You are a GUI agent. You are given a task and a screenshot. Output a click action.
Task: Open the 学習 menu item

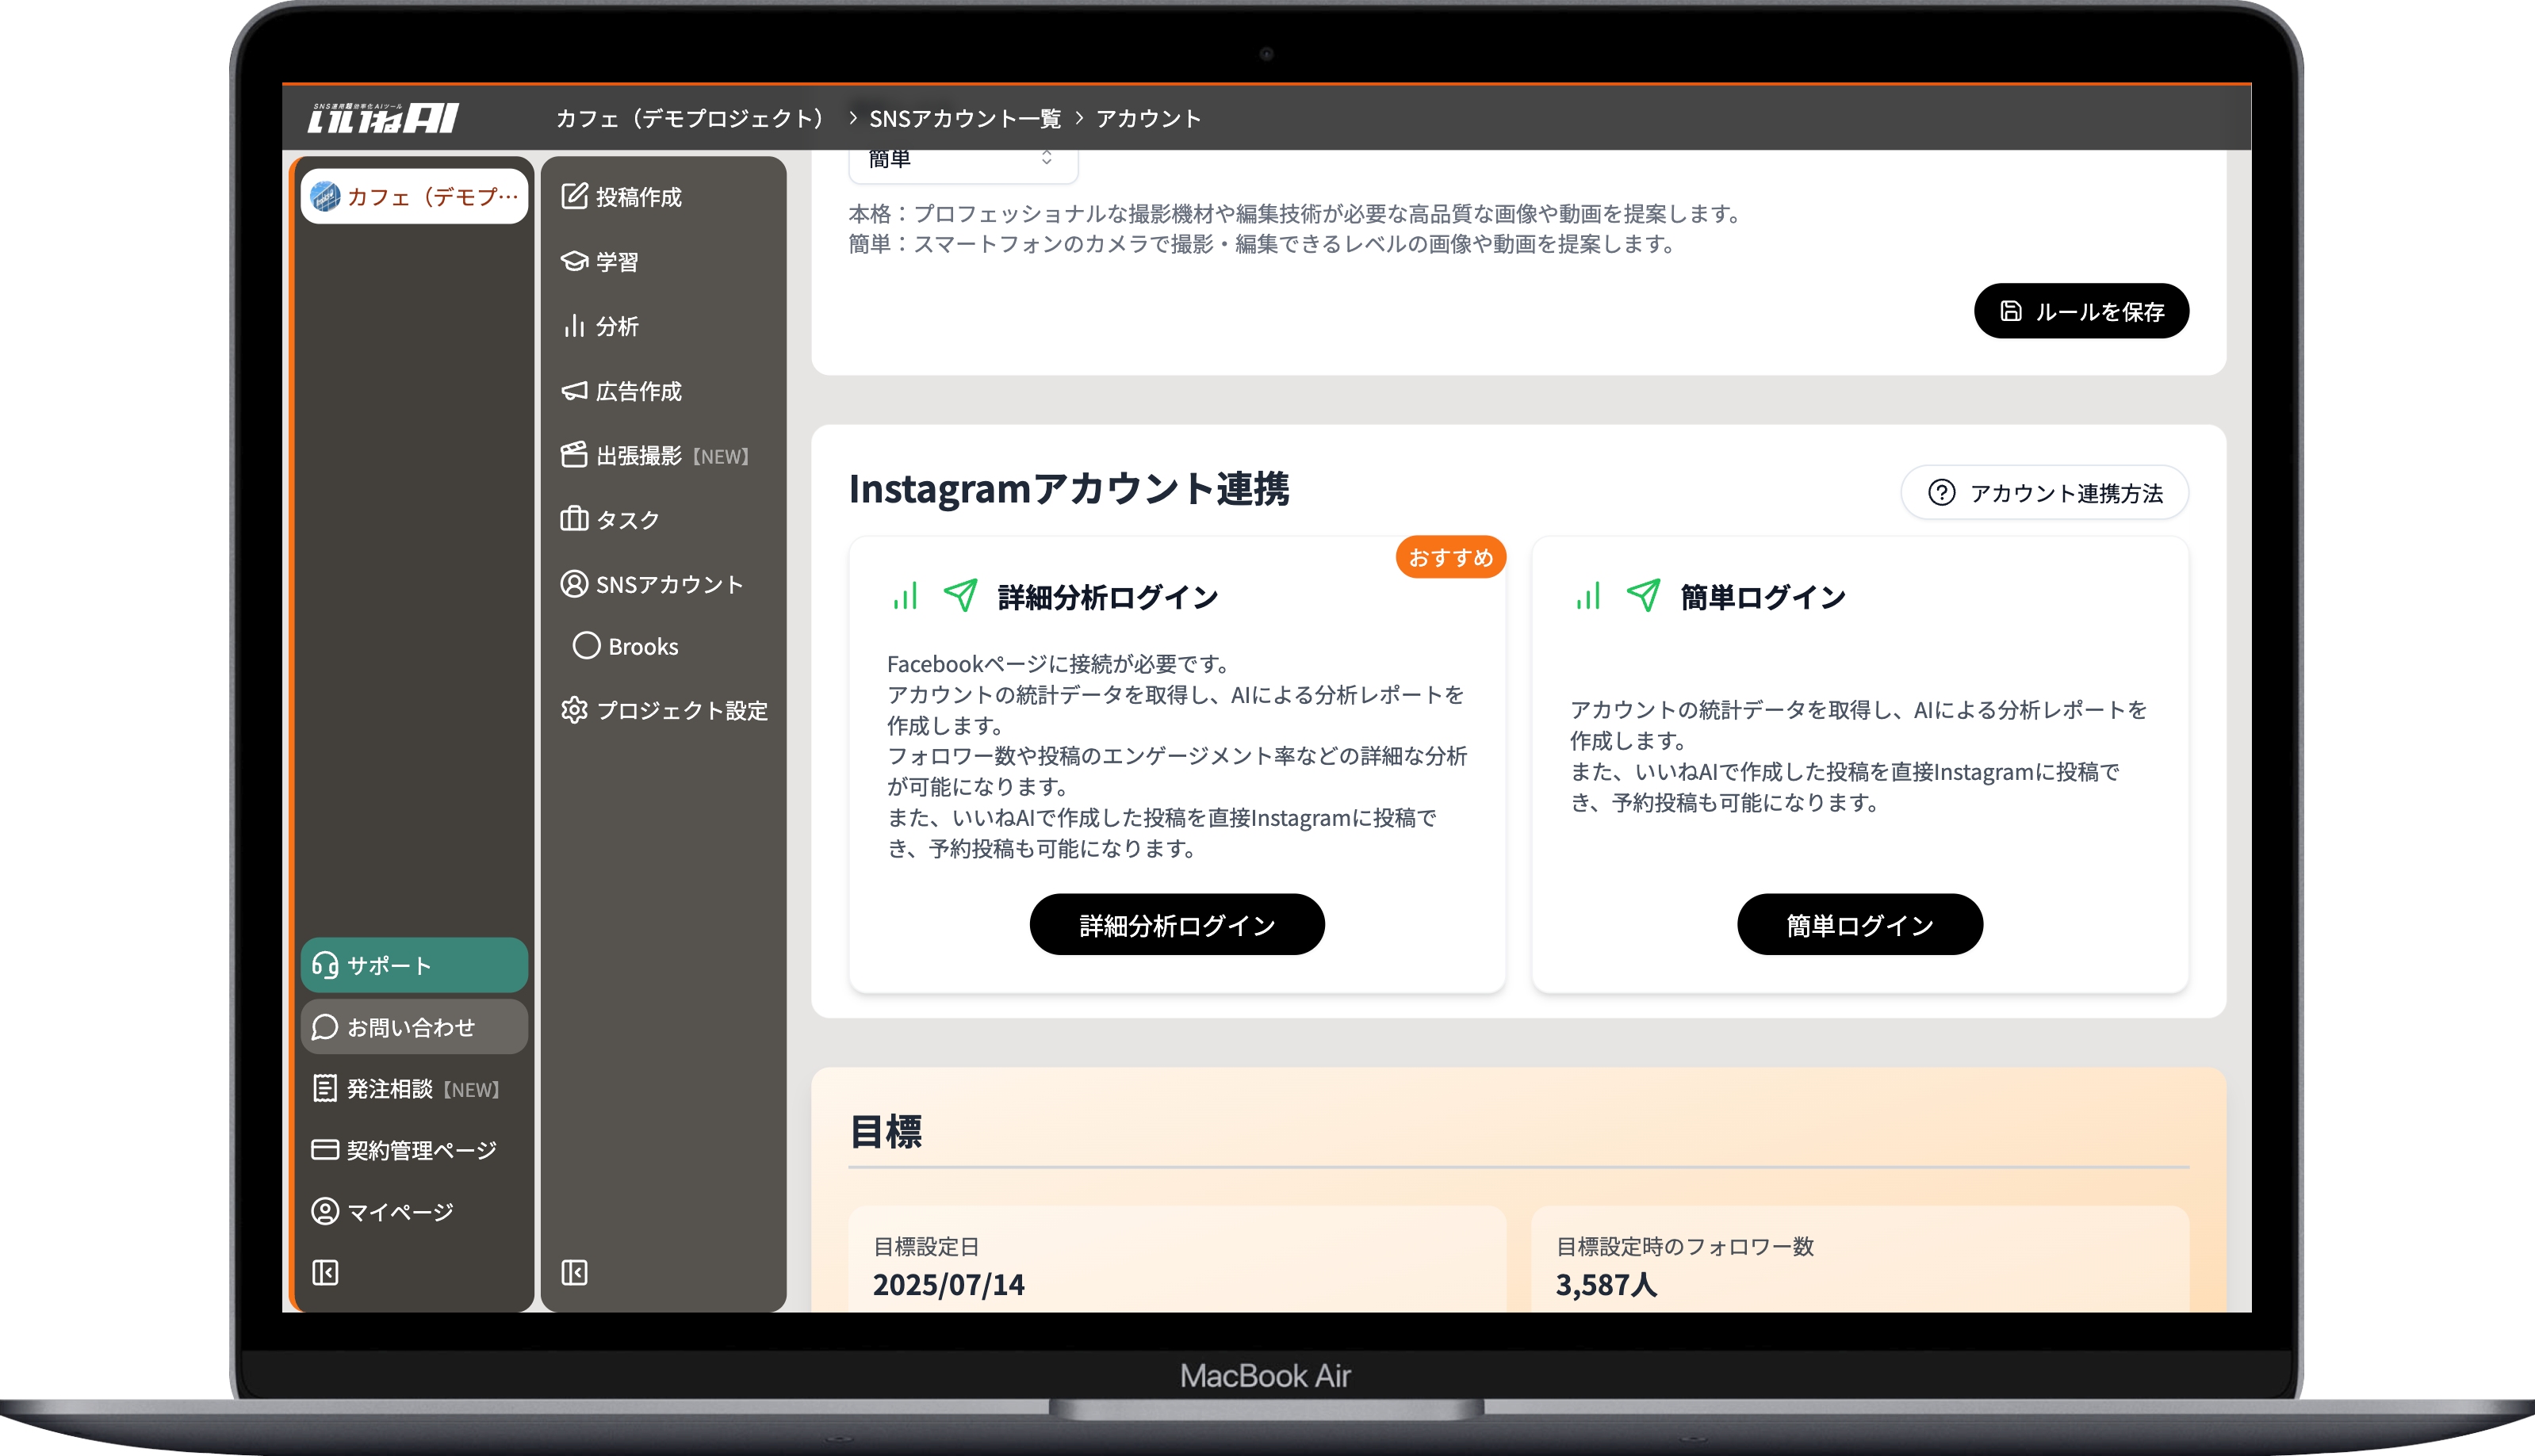click(x=662, y=261)
